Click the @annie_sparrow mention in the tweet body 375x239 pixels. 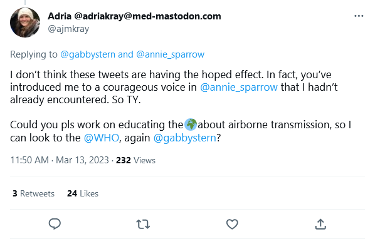pos(239,88)
